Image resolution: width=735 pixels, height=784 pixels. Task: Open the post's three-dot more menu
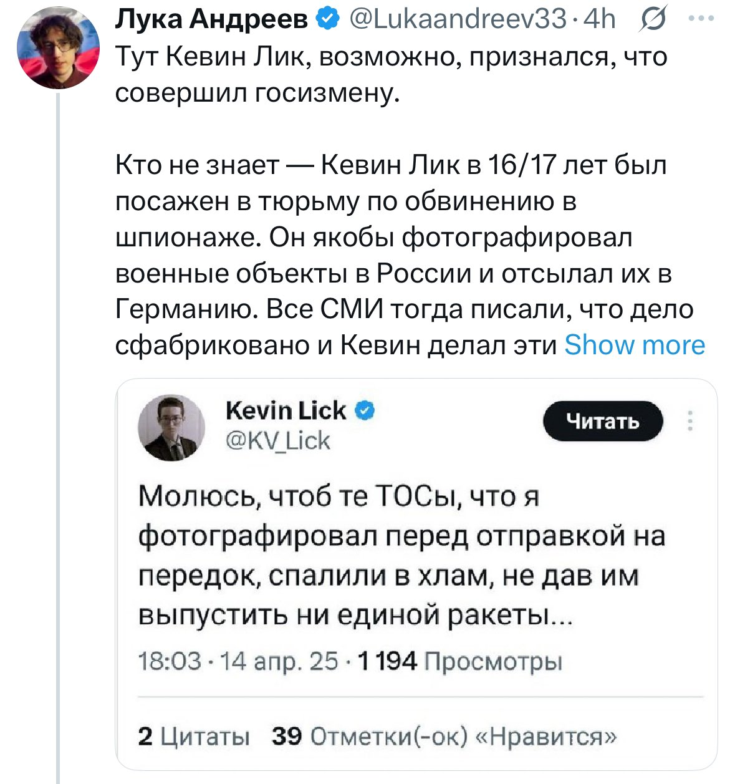(x=701, y=19)
